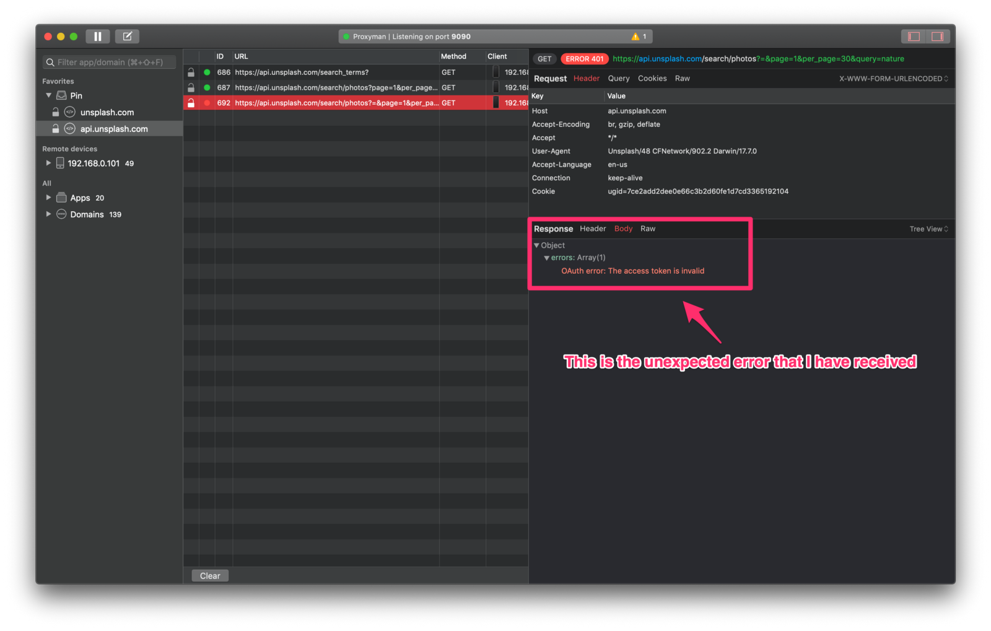Click the search magnifier icon in filter
991x631 pixels.
tap(50, 63)
